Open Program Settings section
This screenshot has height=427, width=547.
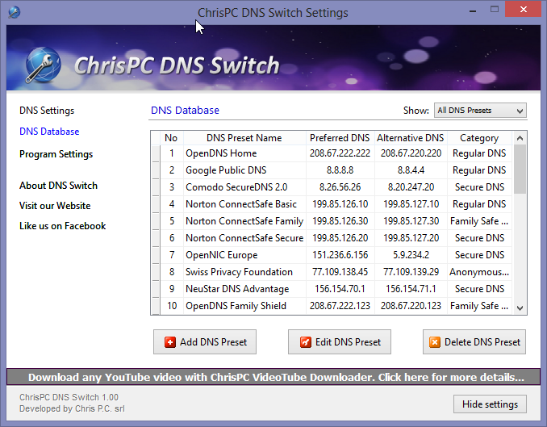tap(56, 154)
